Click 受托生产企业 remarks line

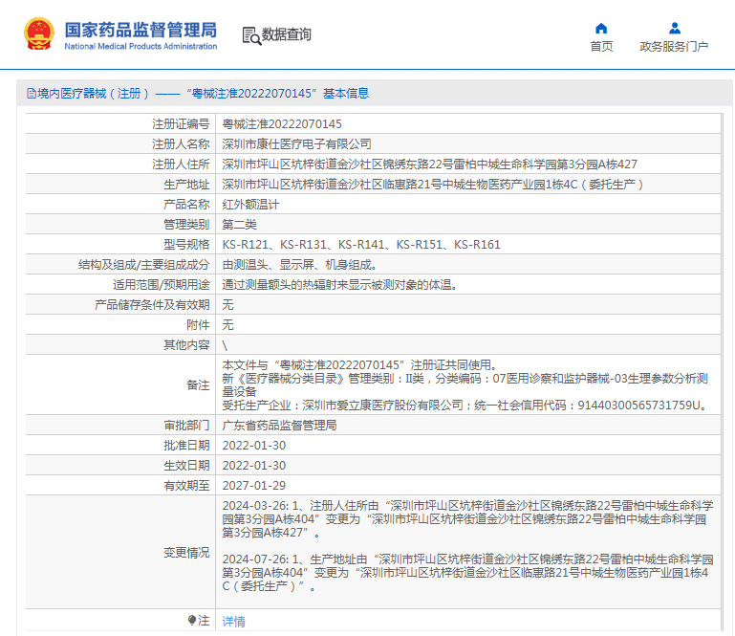[465, 406]
